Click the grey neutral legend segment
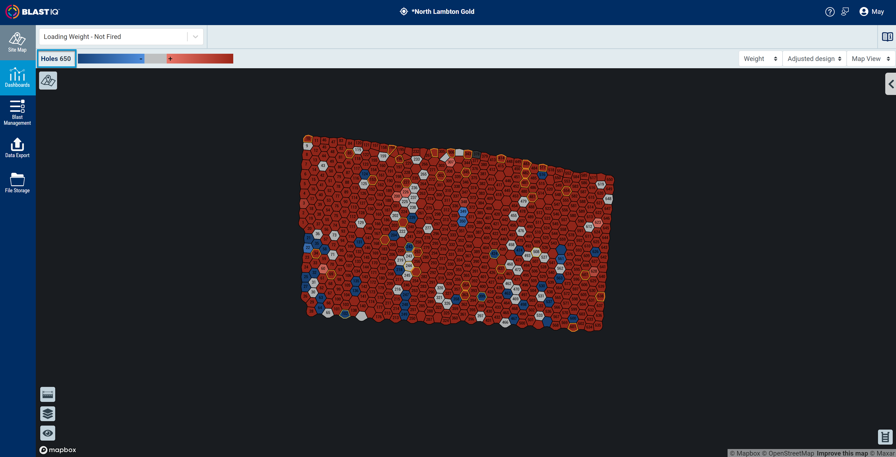896x457 pixels. 156,59
